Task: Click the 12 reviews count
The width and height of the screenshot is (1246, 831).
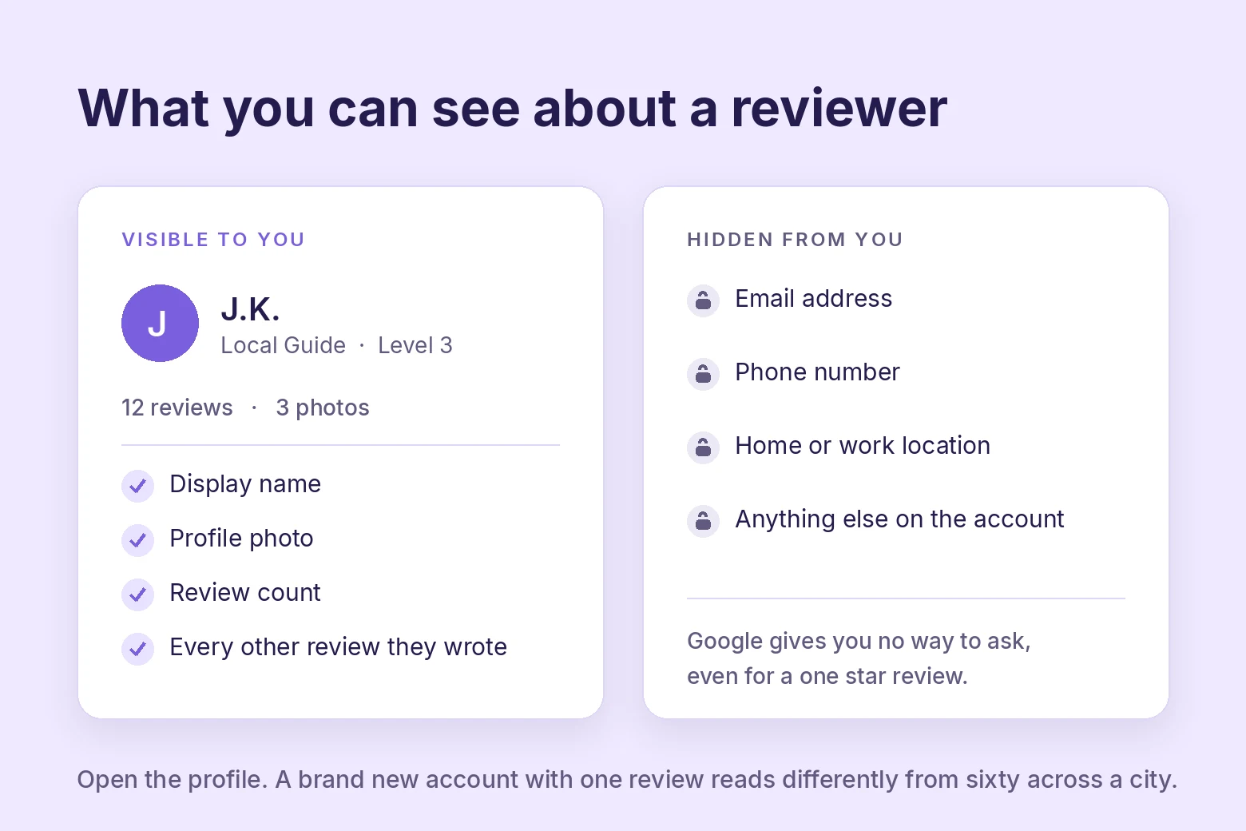Action: (177, 408)
